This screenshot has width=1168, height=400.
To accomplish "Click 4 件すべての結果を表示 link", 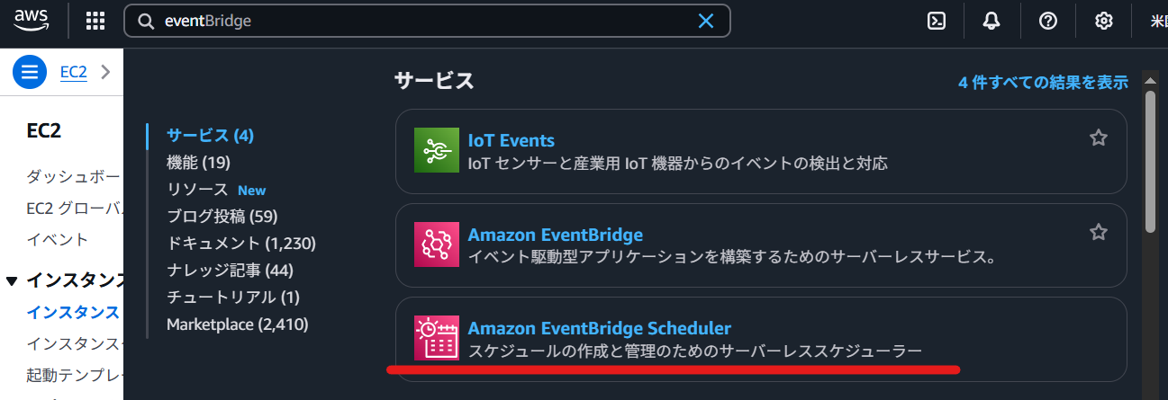I will tap(1043, 83).
